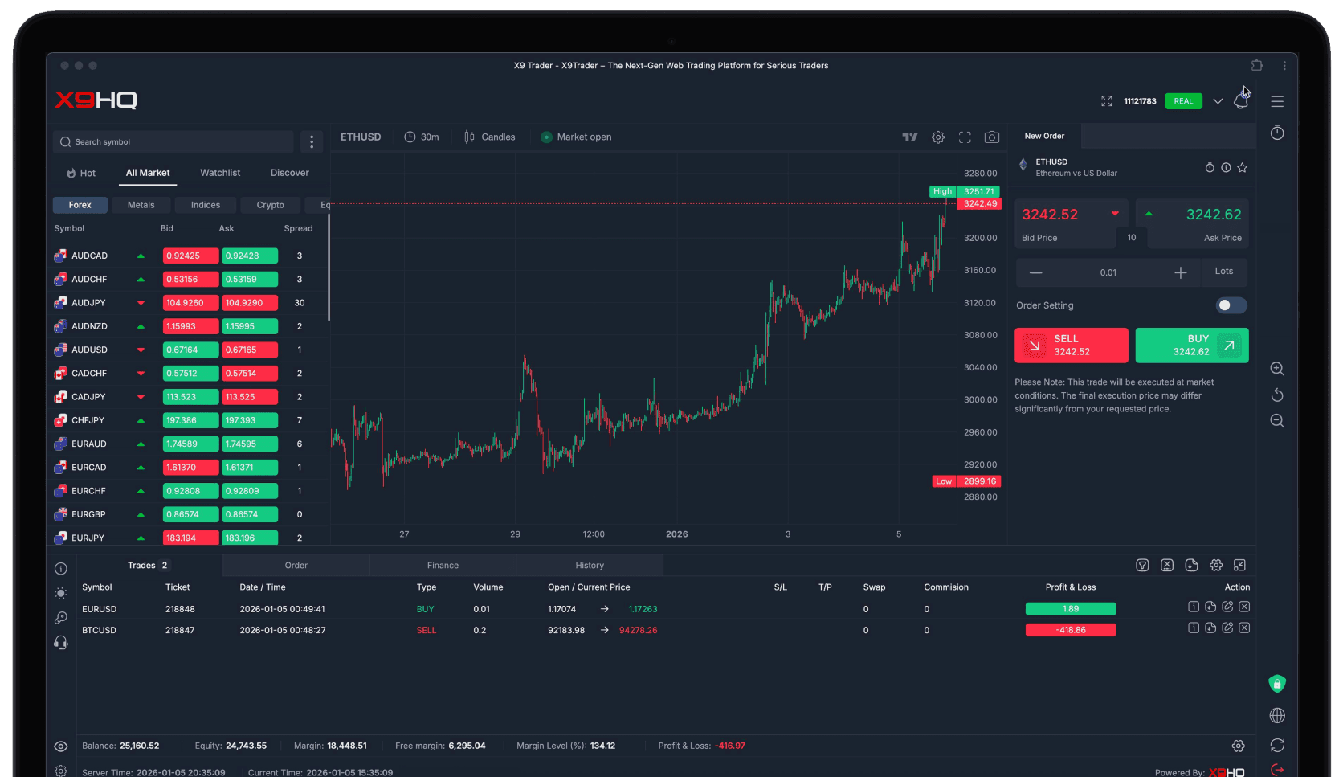Take chart snapshot with camera icon
The height and width of the screenshot is (777, 1343).
992,137
